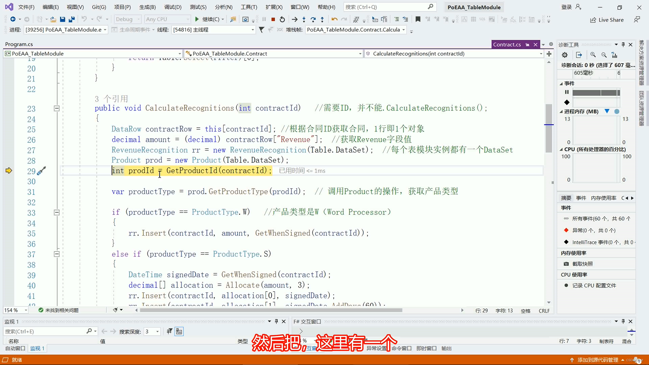Pin the Watch 1 (监视 1) panel
The width and height of the screenshot is (649, 365).
[x=277, y=321]
